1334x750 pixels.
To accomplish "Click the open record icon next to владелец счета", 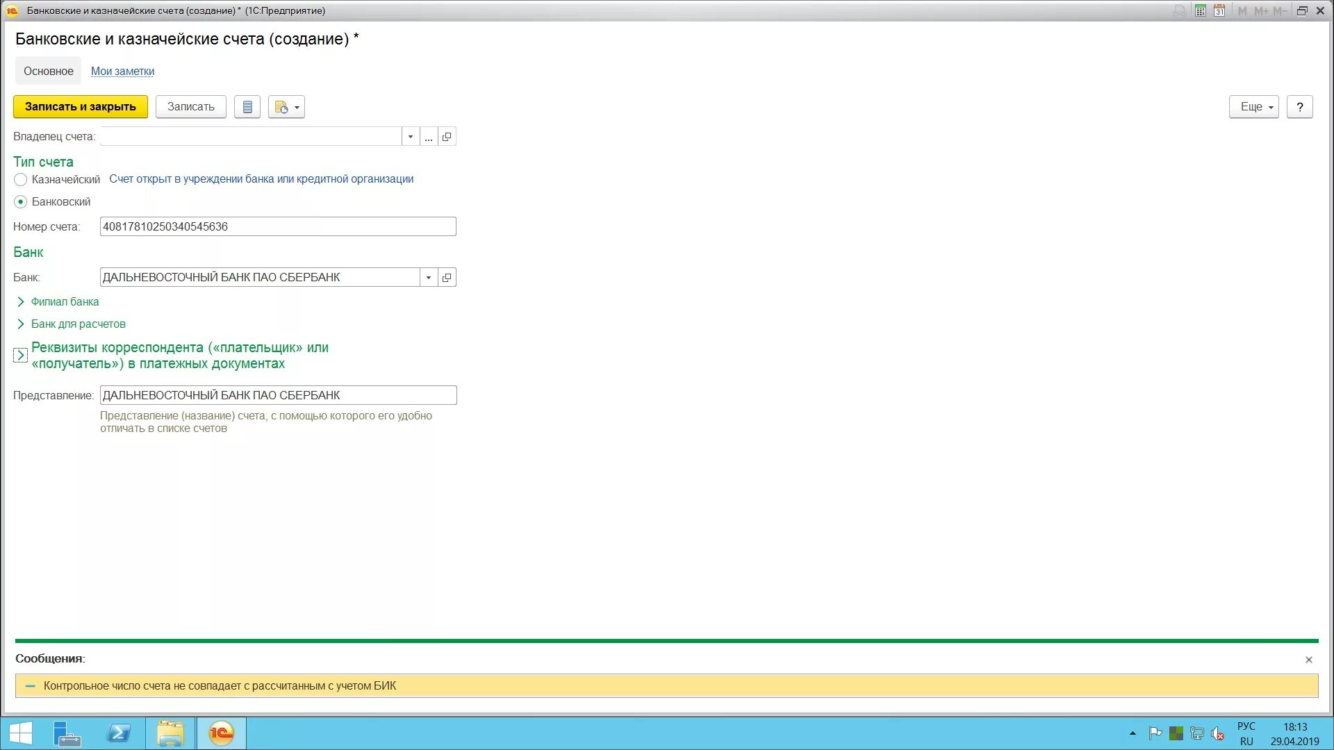I will point(447,136).
